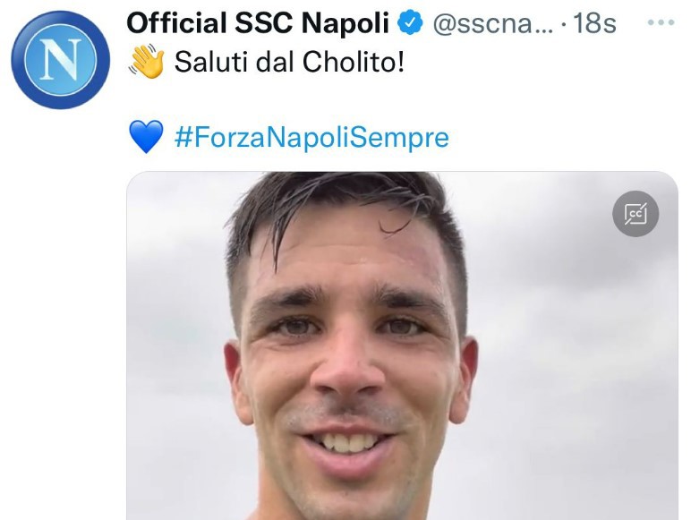
Task: Toggle the closed captions button on video
Action: (x=636, y=214)
